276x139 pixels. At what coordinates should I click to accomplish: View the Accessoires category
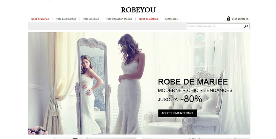171,19
